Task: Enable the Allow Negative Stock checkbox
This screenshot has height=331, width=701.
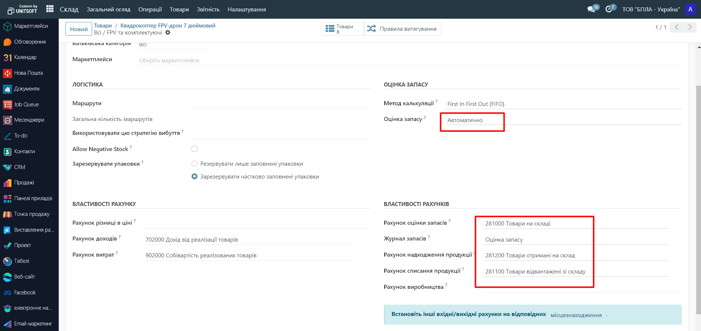Action: (195, 149)
